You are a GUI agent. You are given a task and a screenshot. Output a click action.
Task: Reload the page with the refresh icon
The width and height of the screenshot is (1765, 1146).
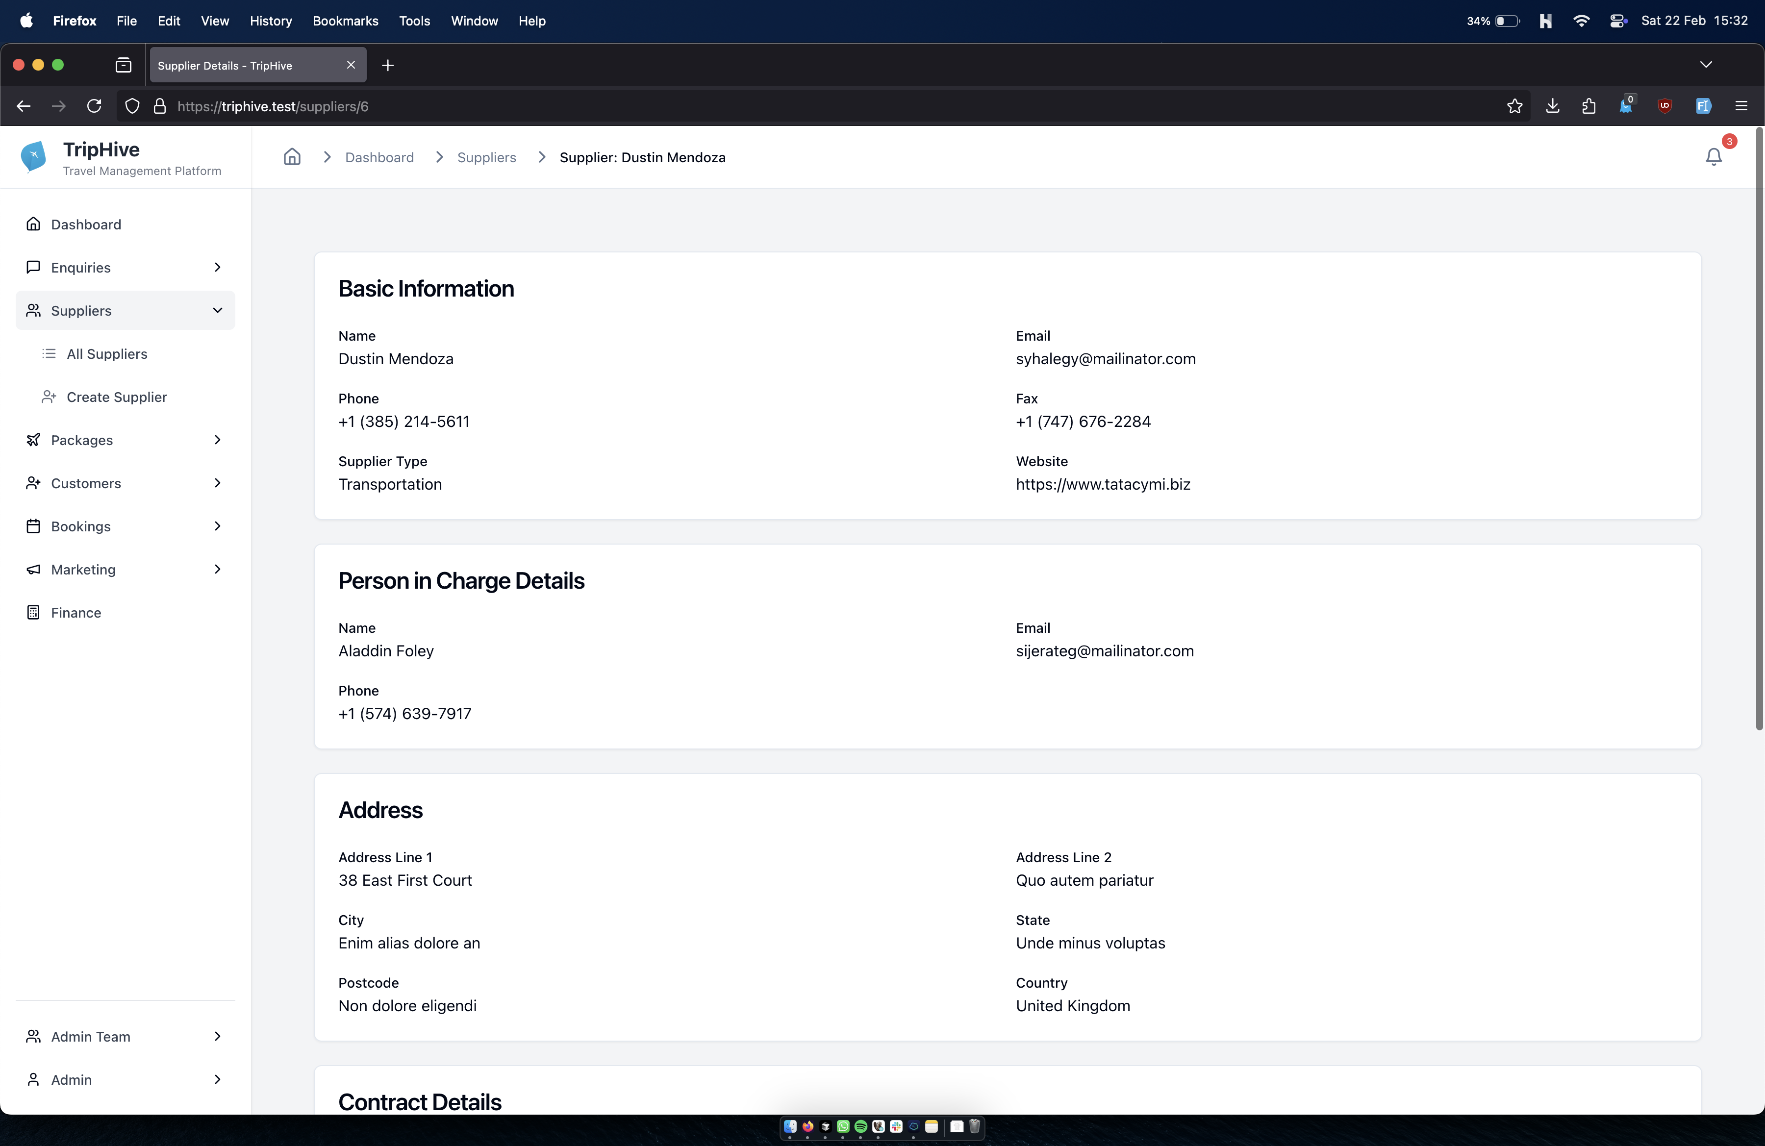pyautogui.click(x=94, y=106)
